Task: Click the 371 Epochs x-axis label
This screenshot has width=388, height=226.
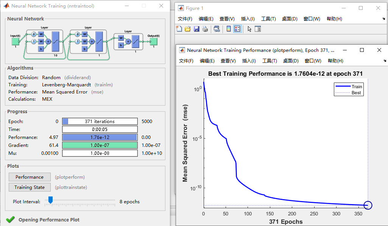Action: coord(286,221)
